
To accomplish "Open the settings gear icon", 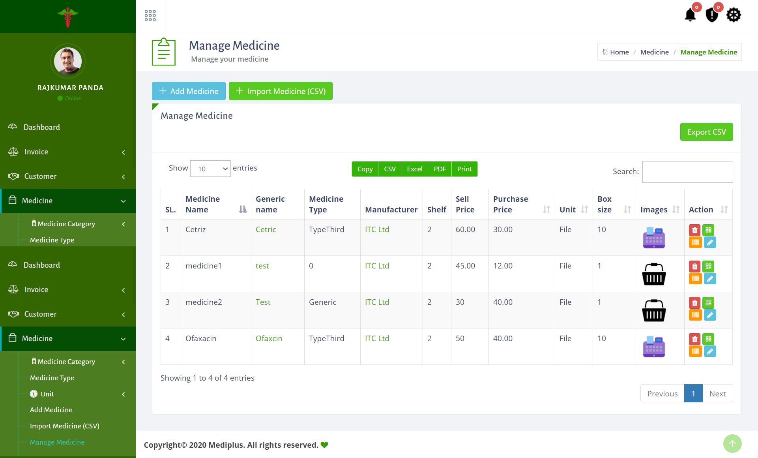I will pyautogui.click(x=734, y=15).
